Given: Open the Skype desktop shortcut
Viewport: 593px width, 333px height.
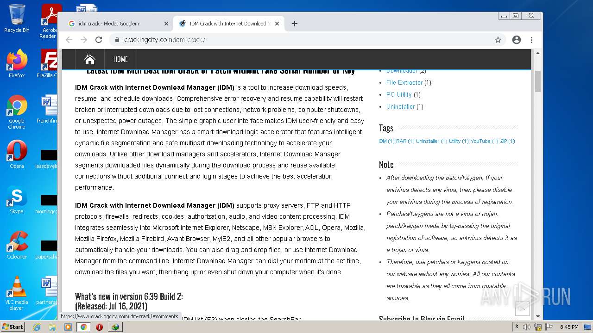Looking at the screenshot, I should [x=17, y=200].
